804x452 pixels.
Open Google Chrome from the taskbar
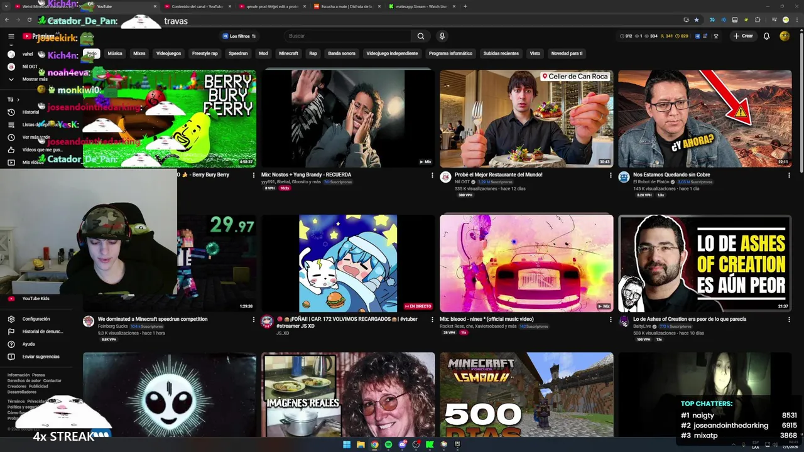374,444
